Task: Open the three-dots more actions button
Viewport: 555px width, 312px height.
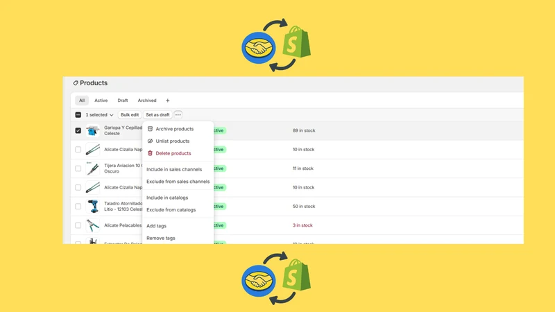Action: click(x=178, y=114)
